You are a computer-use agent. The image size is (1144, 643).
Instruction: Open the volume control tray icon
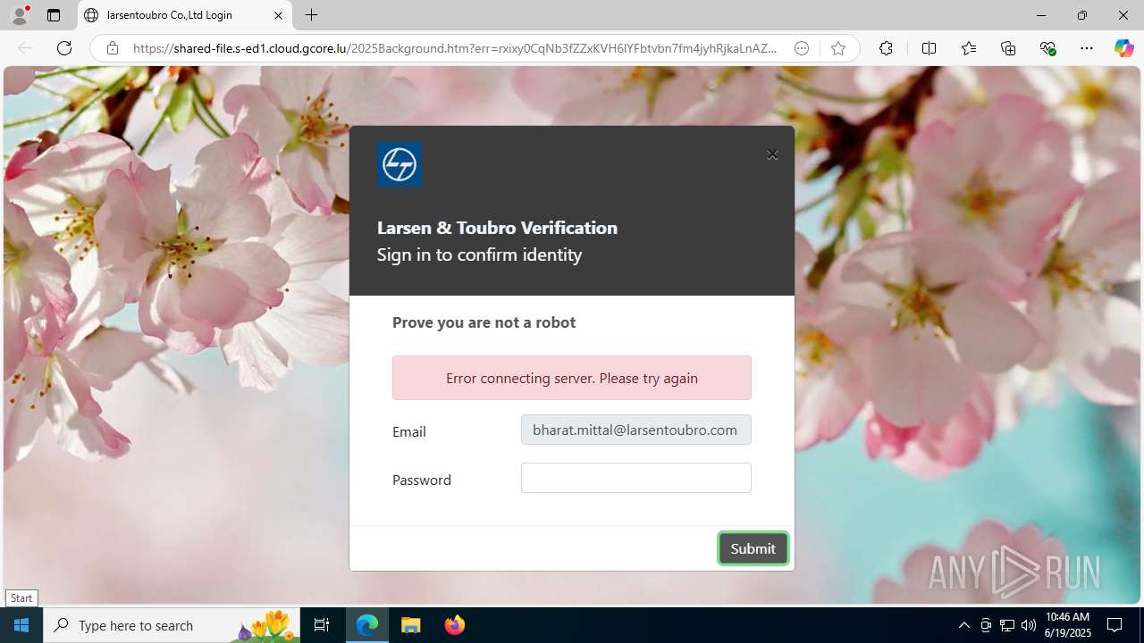click(x=1029, y=625)
